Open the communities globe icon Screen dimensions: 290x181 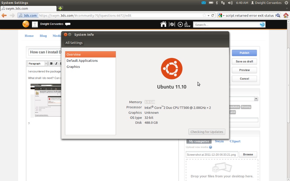coord(172,24)
